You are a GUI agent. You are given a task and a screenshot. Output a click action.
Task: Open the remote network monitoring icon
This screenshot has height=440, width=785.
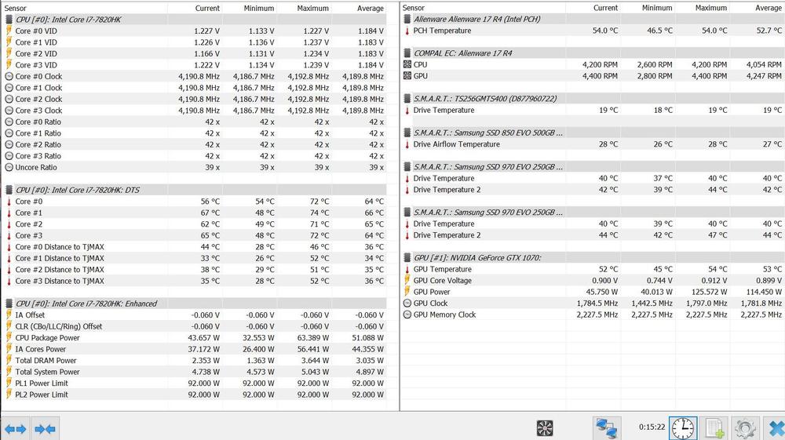605,427
